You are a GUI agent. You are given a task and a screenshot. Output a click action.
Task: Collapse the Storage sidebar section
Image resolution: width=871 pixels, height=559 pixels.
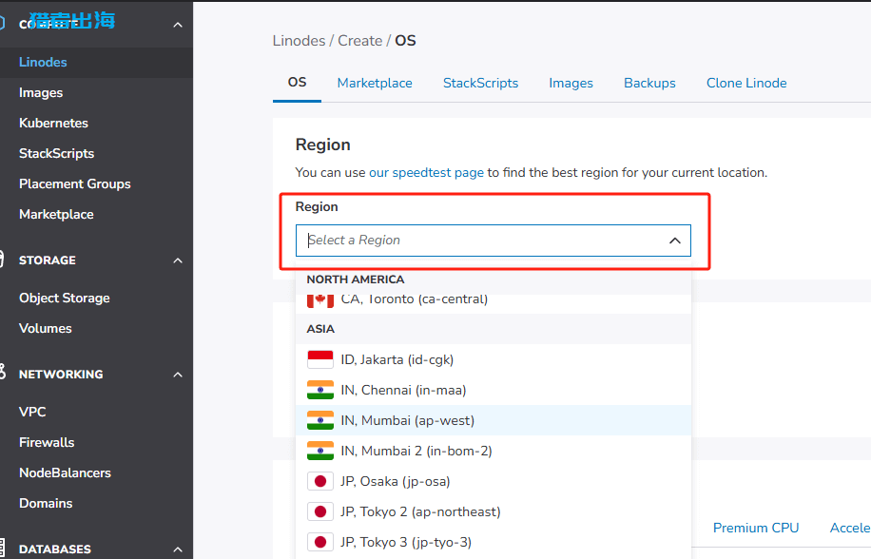[178, 260]
